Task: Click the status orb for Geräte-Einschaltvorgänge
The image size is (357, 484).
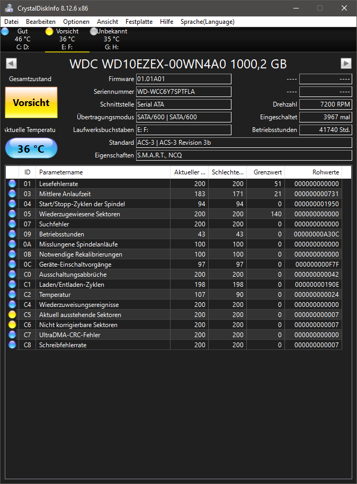Action: (x=12, y=264)
